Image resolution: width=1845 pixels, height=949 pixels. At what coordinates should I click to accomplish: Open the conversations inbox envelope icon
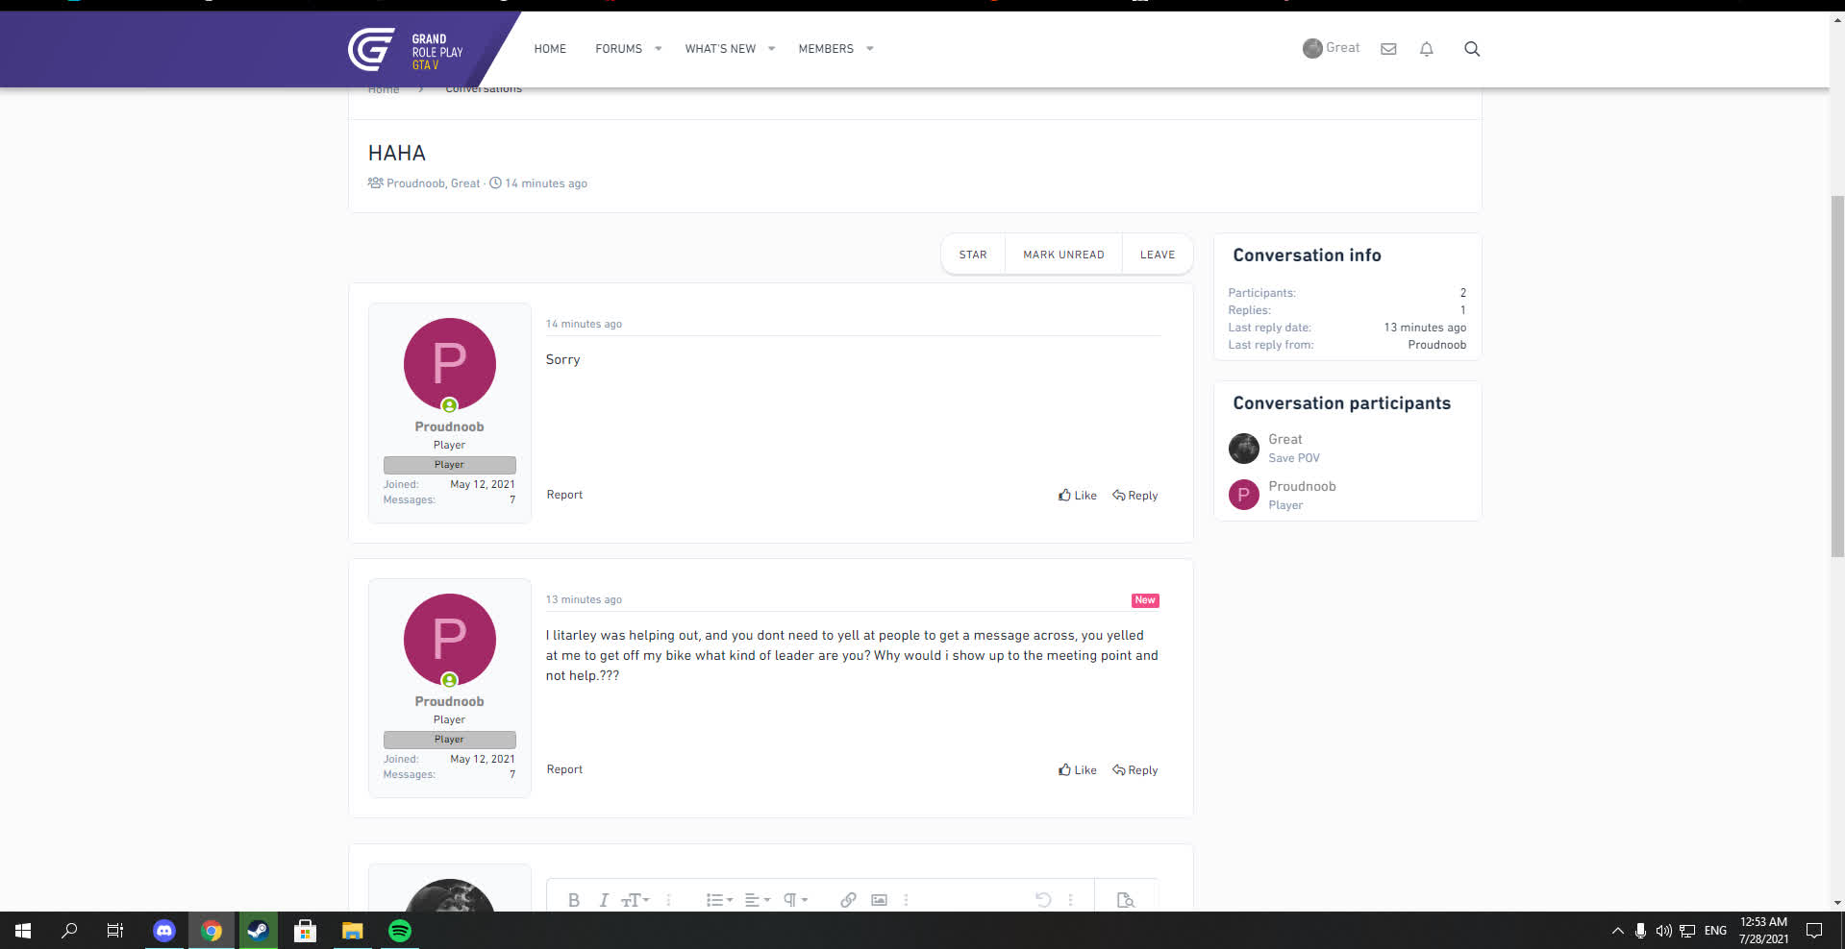point(1388,49)
